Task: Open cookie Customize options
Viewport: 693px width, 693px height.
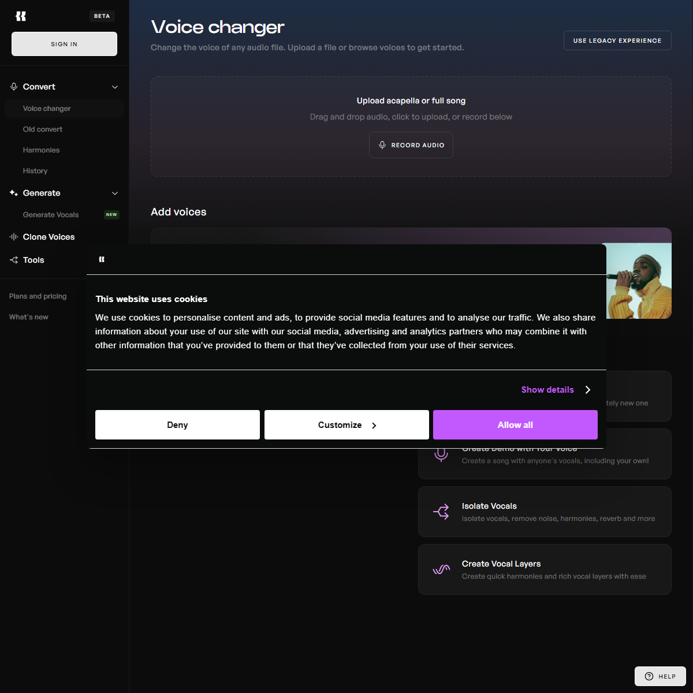Action: (x=346, y=424)
